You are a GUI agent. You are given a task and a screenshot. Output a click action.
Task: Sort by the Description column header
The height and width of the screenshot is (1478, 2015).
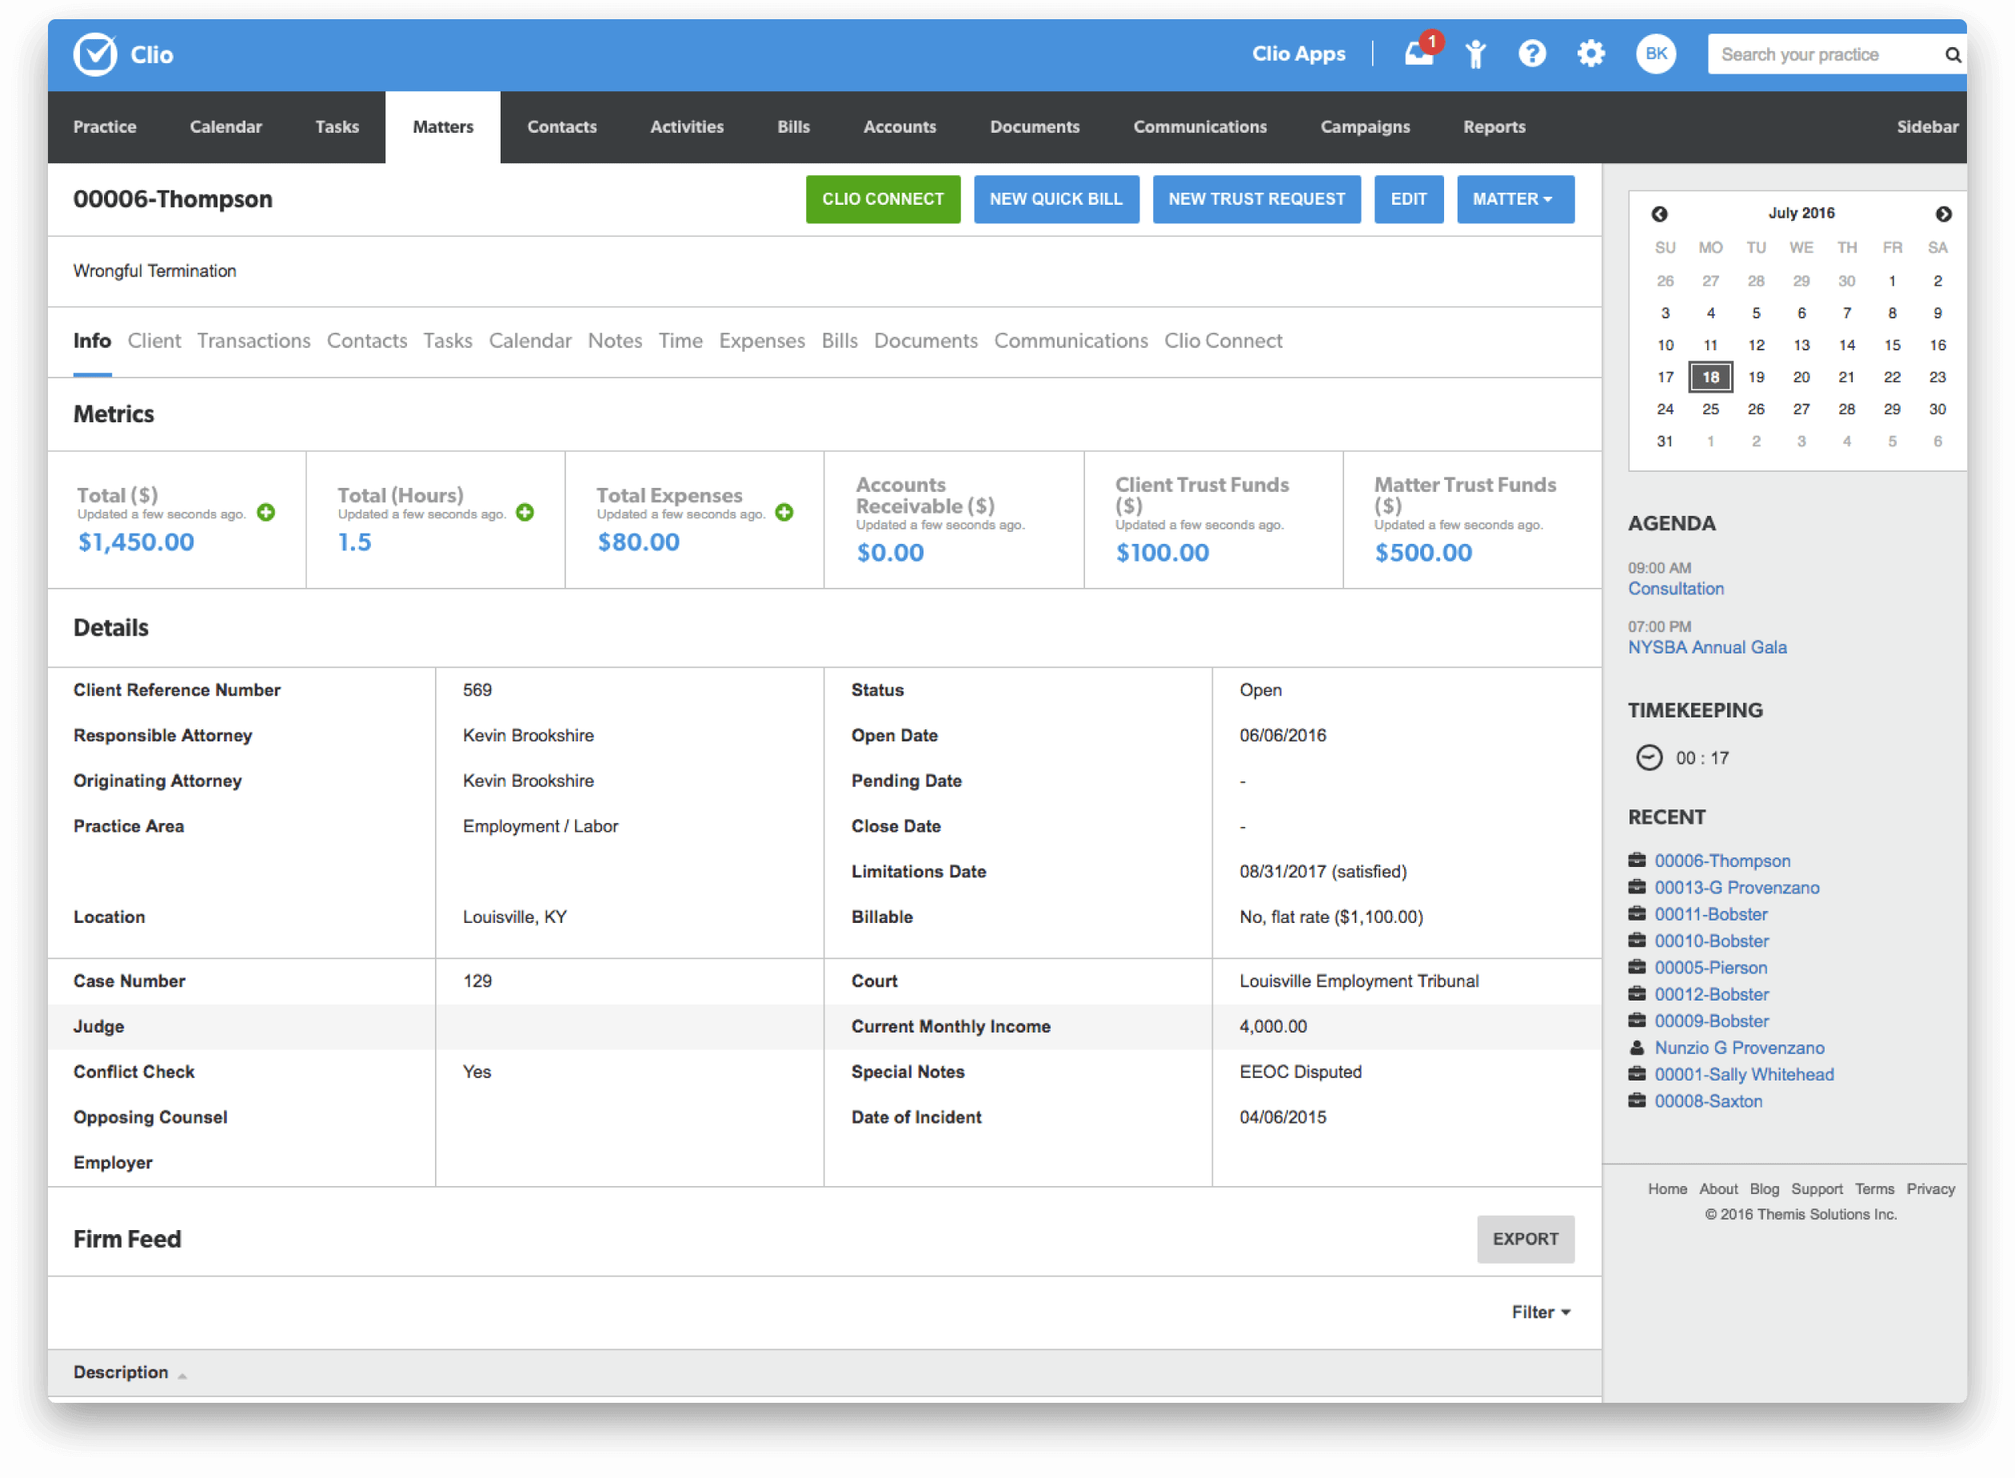tap(122, 1372)
